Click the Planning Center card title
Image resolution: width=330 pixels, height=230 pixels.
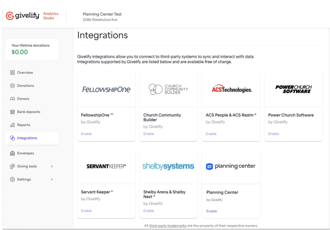pos(222,193)
